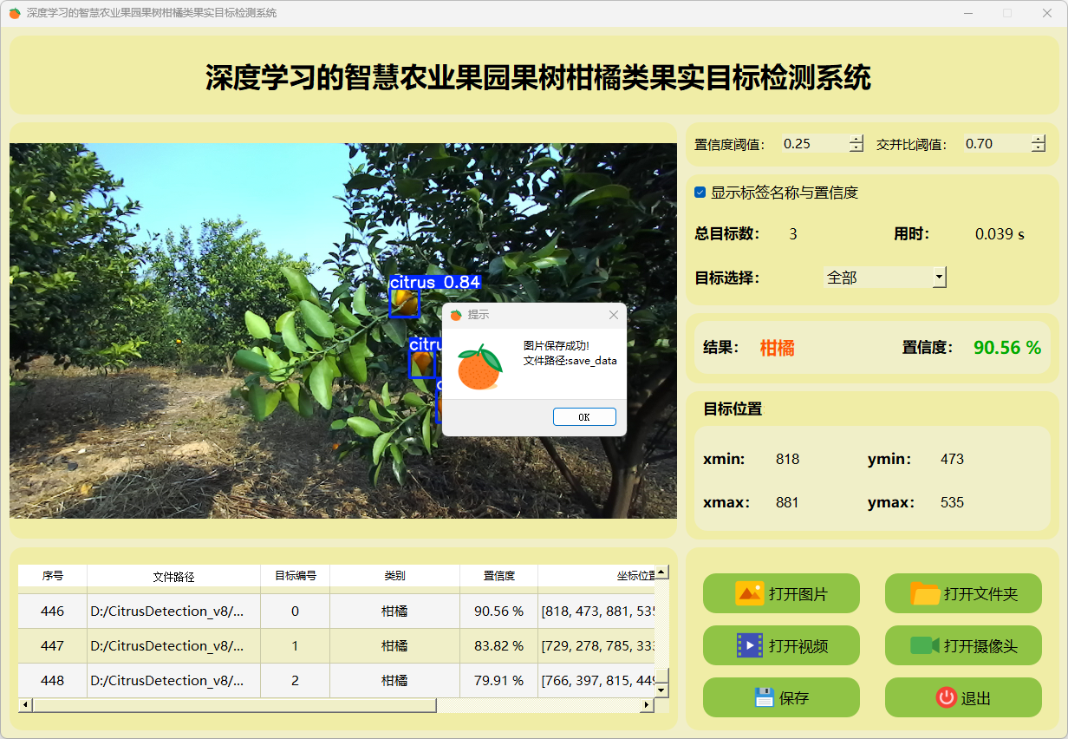Click the folder icon on 打开文件夹 button

pyautogui.click(x=925, y=593)
